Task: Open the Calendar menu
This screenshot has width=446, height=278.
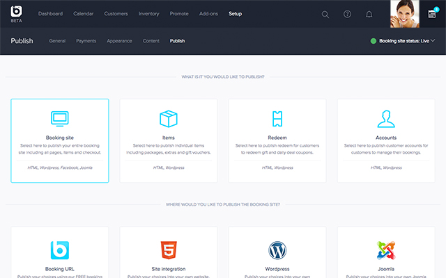Action: [84, 14]
